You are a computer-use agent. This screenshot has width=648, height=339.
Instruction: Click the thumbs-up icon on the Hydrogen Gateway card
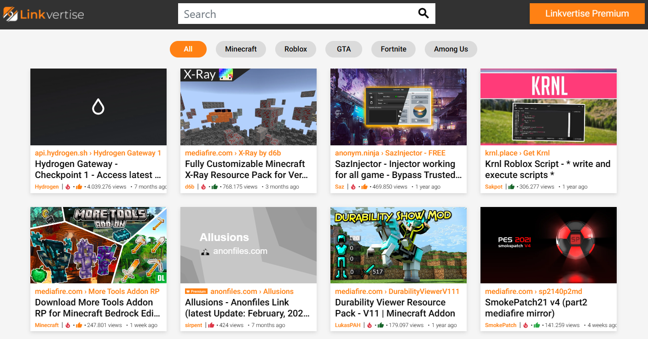79,187
